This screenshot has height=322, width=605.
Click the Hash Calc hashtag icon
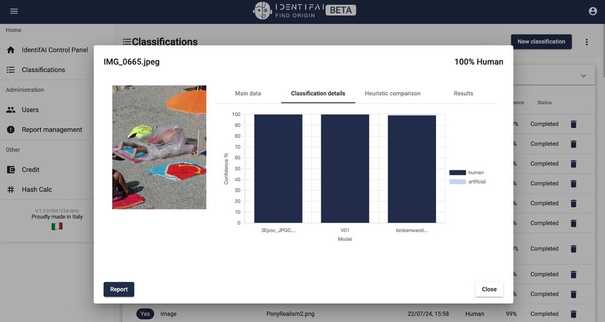pos(11,190)
